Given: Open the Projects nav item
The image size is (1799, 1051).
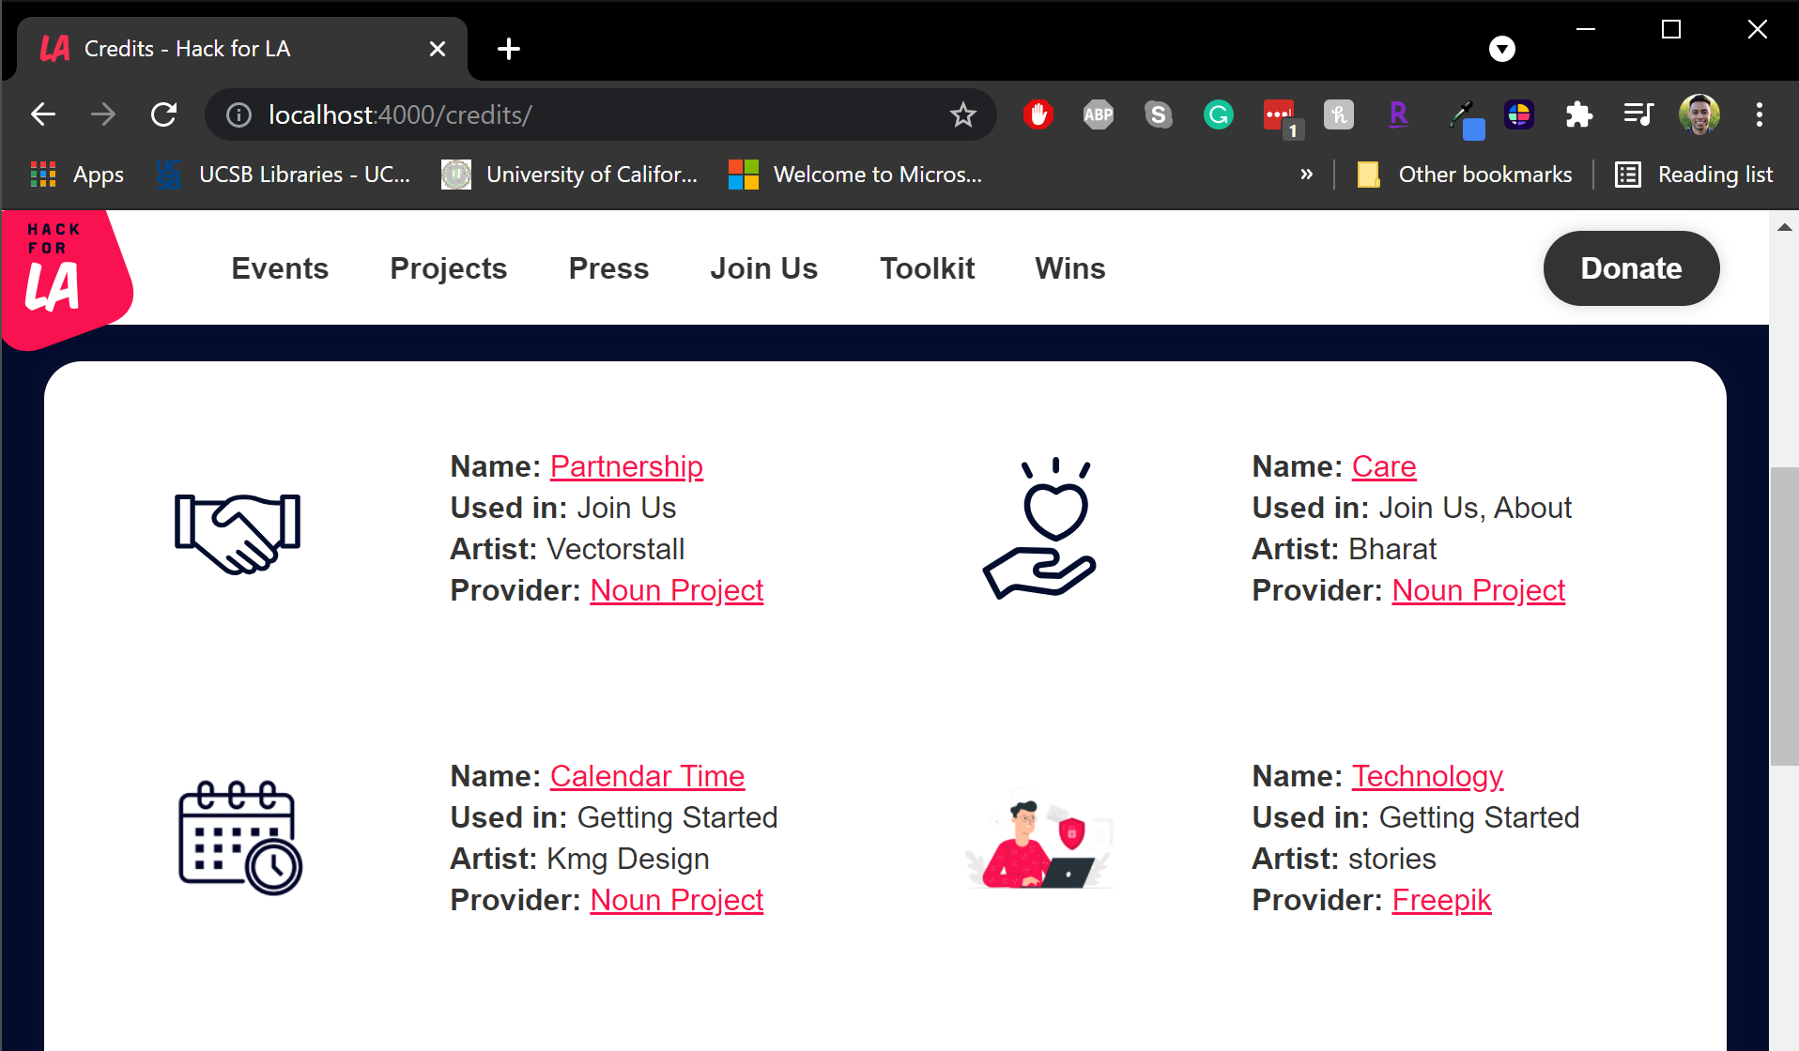Looking at the screenshot, I should (449, 268).
